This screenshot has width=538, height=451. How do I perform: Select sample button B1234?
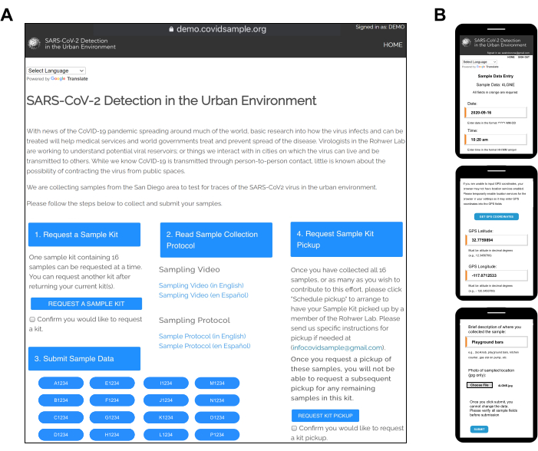coord(61,400)
